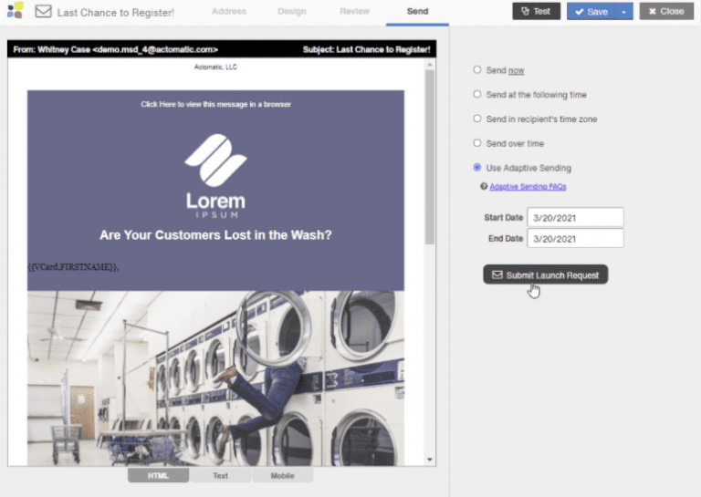Select the Use Adaptive Sending radio button
The image size is (701, 497).
pyautogui.click(x=477, y=168)
